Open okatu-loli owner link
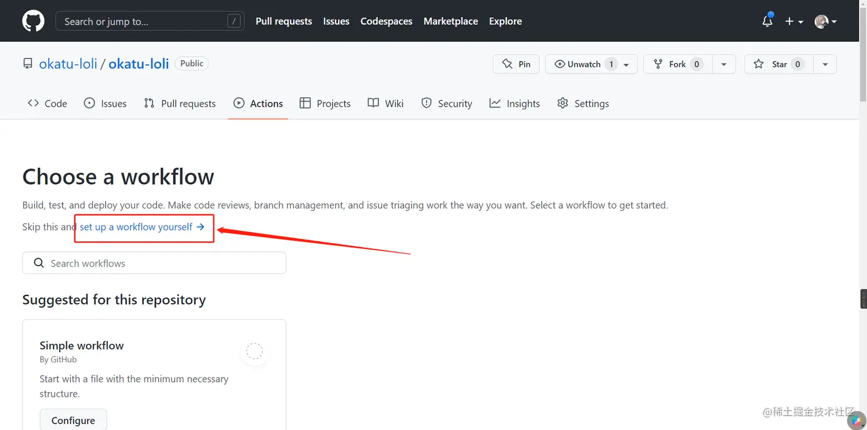The width and height of the screenshot is (867, 430). (x=68, y=64)
